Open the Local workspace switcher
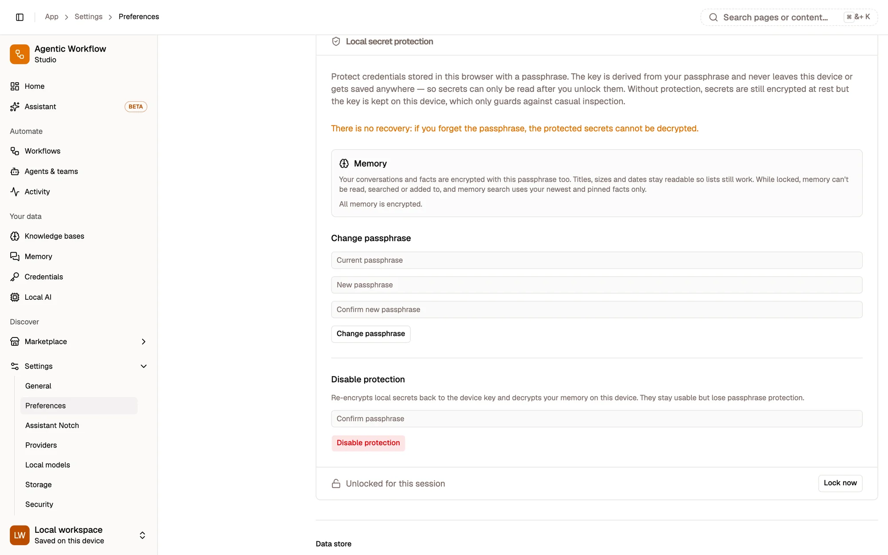 click(x=79, y=535)
